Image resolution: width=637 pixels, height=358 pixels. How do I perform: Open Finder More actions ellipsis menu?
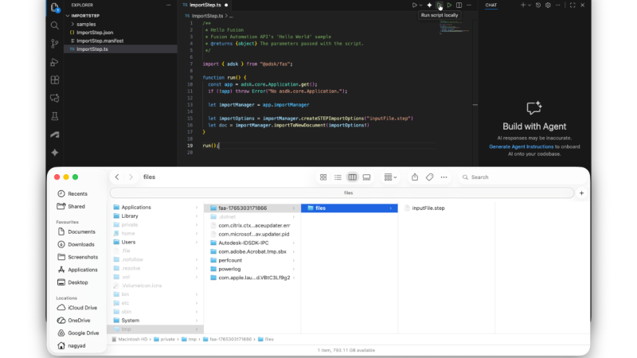(x=444, y=177)
